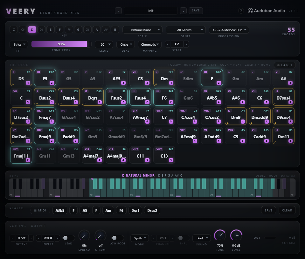Image resolution: width=305 pixels, height=259 pixels.
Task: Open the help question mark icon
Action: point(241,11)
